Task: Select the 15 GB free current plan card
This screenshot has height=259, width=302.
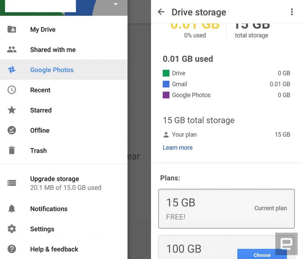Action: 226,209
